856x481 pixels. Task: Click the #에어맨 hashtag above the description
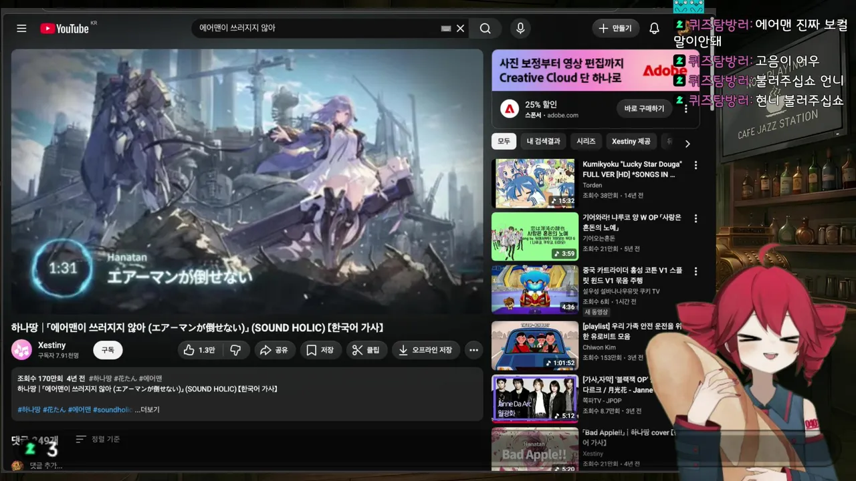click(x=150, y=378)
